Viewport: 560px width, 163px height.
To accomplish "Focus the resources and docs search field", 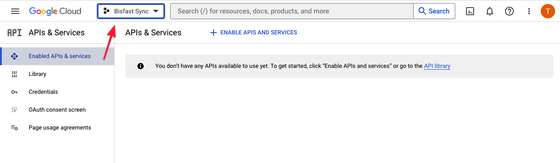I will pyautogui.click(x=292, y=11).
